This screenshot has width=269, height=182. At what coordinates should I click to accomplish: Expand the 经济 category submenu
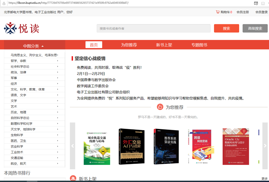[58, 84]
